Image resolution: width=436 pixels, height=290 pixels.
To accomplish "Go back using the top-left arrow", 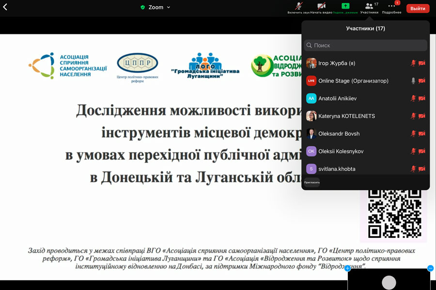I will tap(5, 7).
